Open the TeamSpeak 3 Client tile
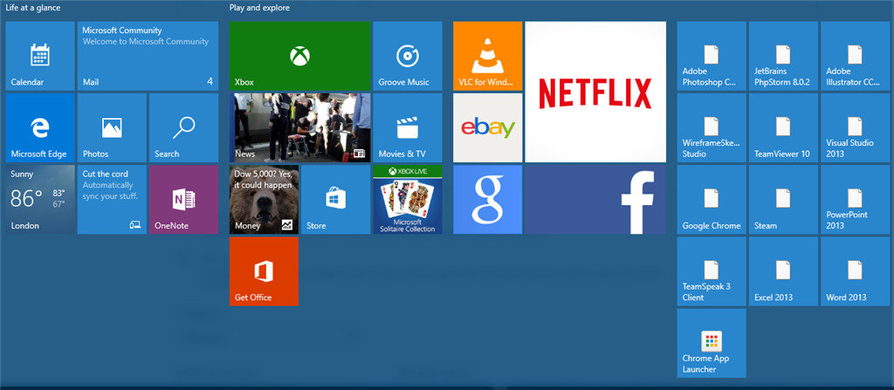Image resolution: width=894 pixels, height=390 pixels. (712, 271)
